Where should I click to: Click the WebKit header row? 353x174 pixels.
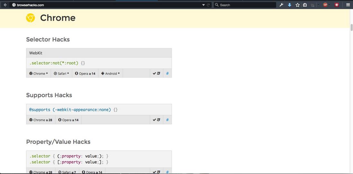point(99,53)
